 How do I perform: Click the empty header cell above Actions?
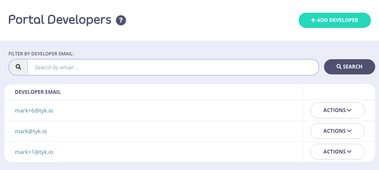click(x=338, y=92)
